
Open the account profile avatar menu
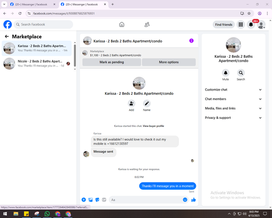[x=261, y=25]
